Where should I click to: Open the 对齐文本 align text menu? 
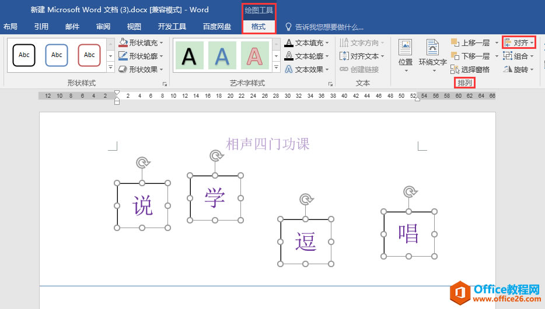coord(362,56)
